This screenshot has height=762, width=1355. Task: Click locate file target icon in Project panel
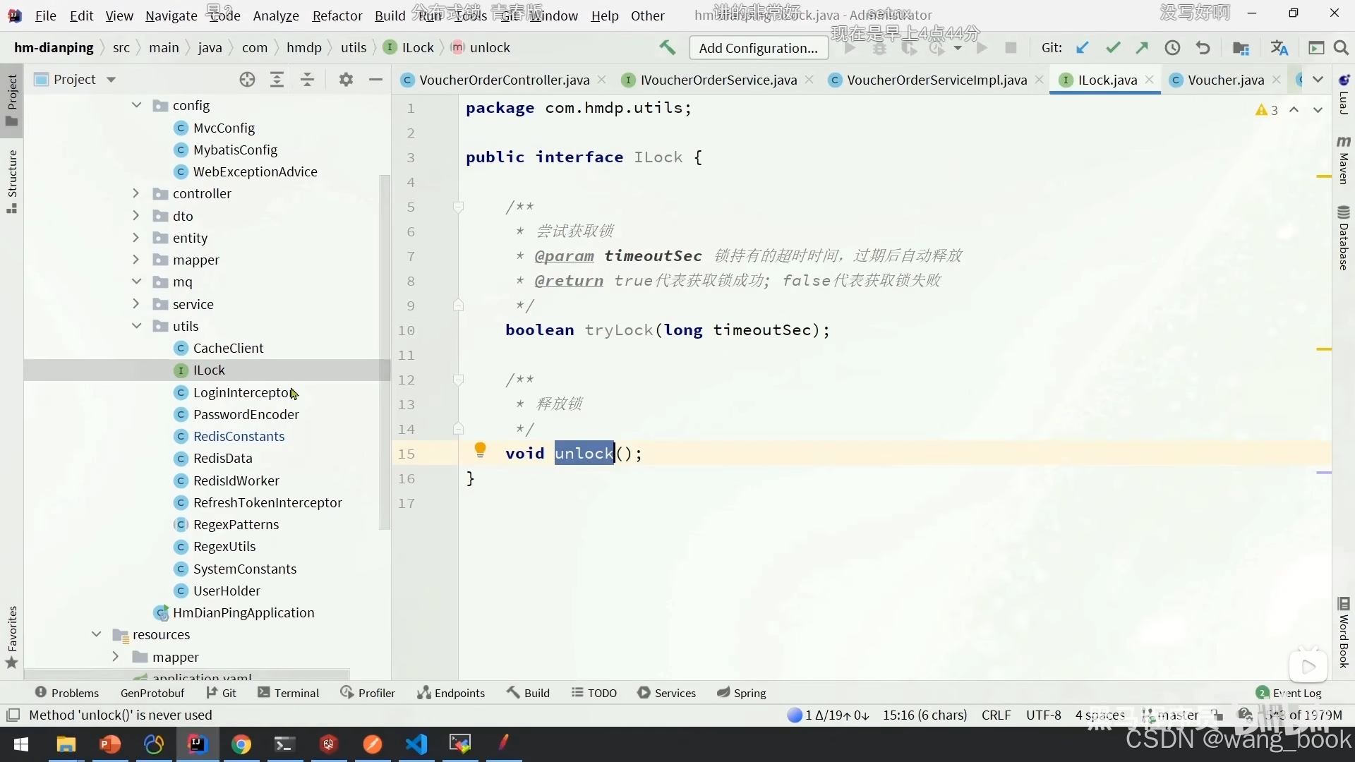point(247,80)
